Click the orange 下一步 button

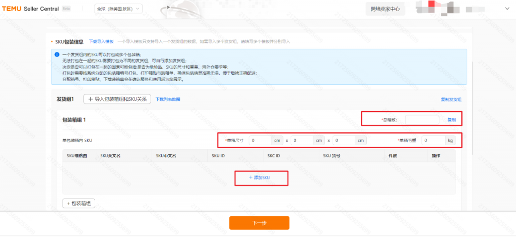[x=260, y=223]
